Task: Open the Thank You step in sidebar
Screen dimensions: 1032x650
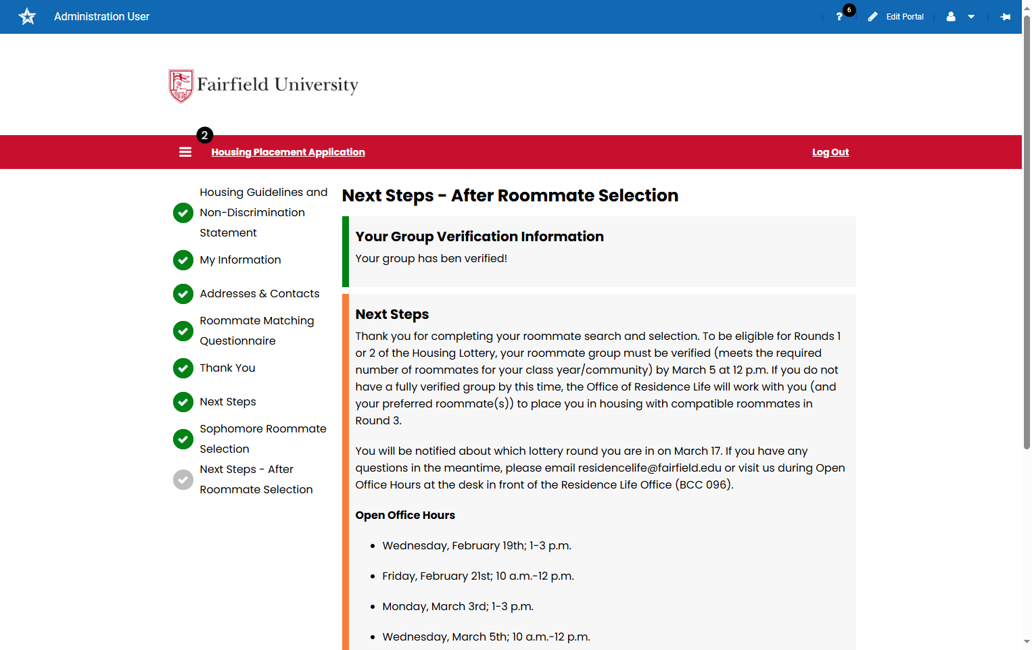Action: click(227, 368)
